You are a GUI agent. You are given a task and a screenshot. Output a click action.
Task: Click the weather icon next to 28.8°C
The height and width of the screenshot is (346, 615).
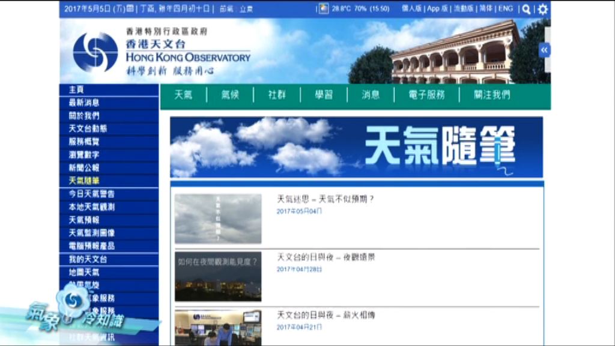click(x=323, y=8)
